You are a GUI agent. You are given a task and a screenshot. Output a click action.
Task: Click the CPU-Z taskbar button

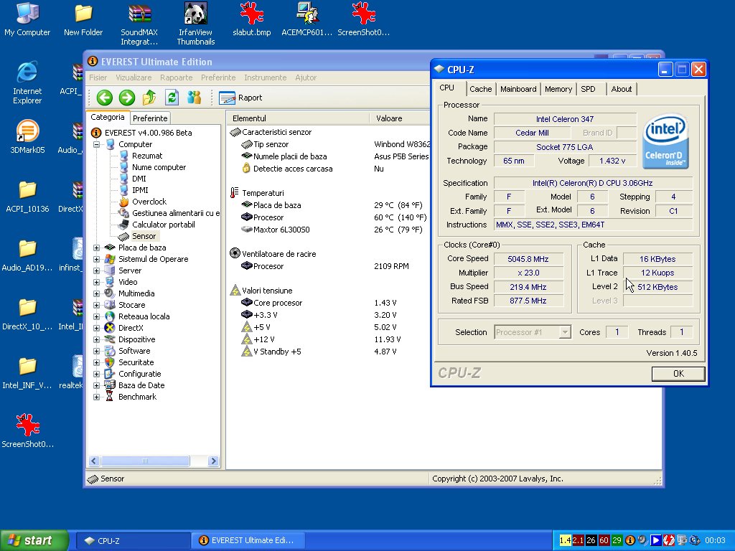pos(133,541)
